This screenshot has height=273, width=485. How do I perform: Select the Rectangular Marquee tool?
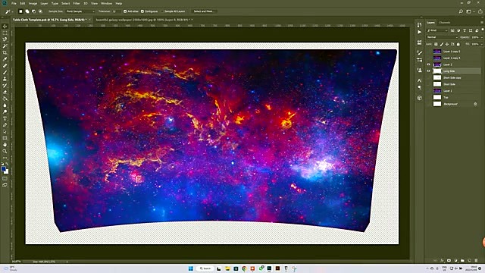5,33
